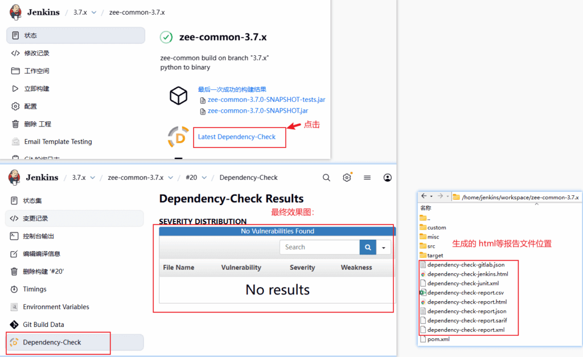Open the Latest Dependency-Check link
This screenshot has width=583, height=357.
click(x=236, y=137)
